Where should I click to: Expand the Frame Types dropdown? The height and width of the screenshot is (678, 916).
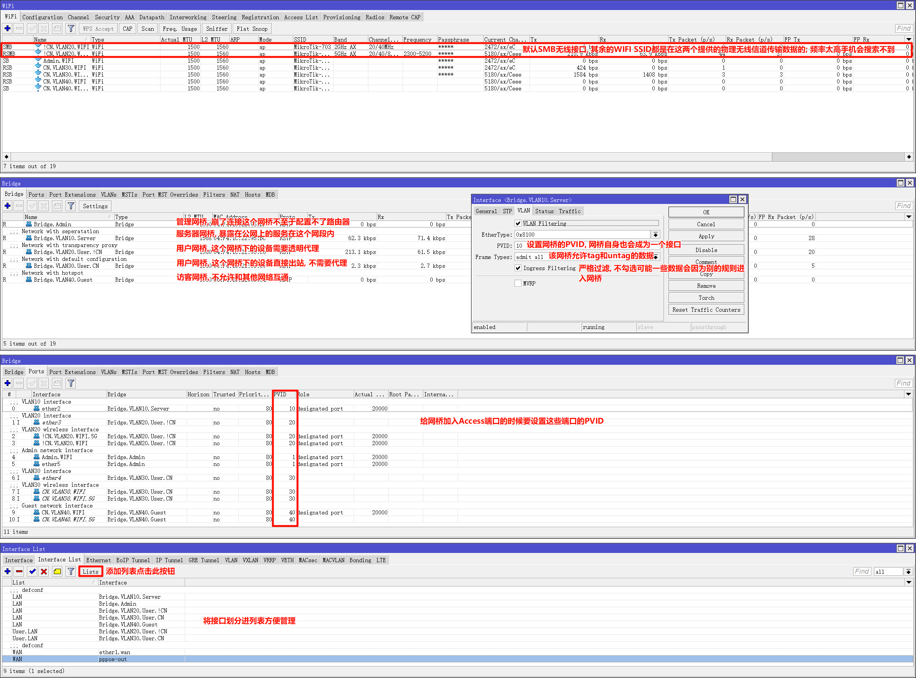655,257
